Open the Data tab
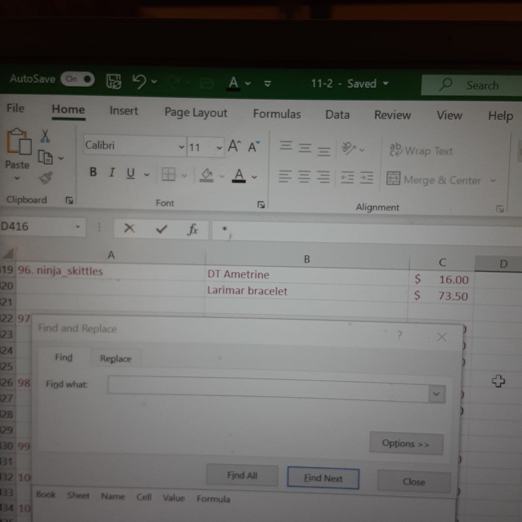 [337, 115]
